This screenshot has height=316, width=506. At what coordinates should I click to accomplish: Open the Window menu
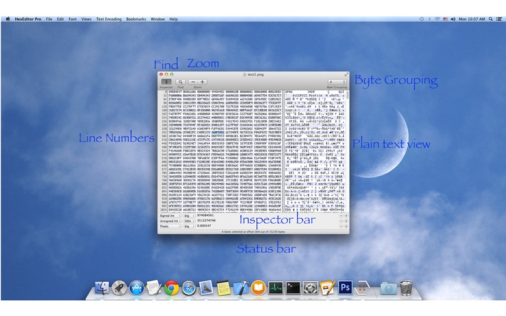[157, 19]
